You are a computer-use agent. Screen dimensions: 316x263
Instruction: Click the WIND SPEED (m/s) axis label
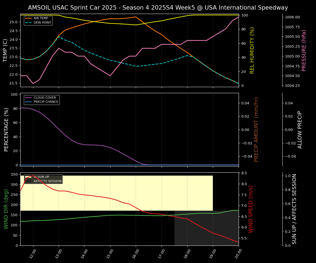click(251, 209)
